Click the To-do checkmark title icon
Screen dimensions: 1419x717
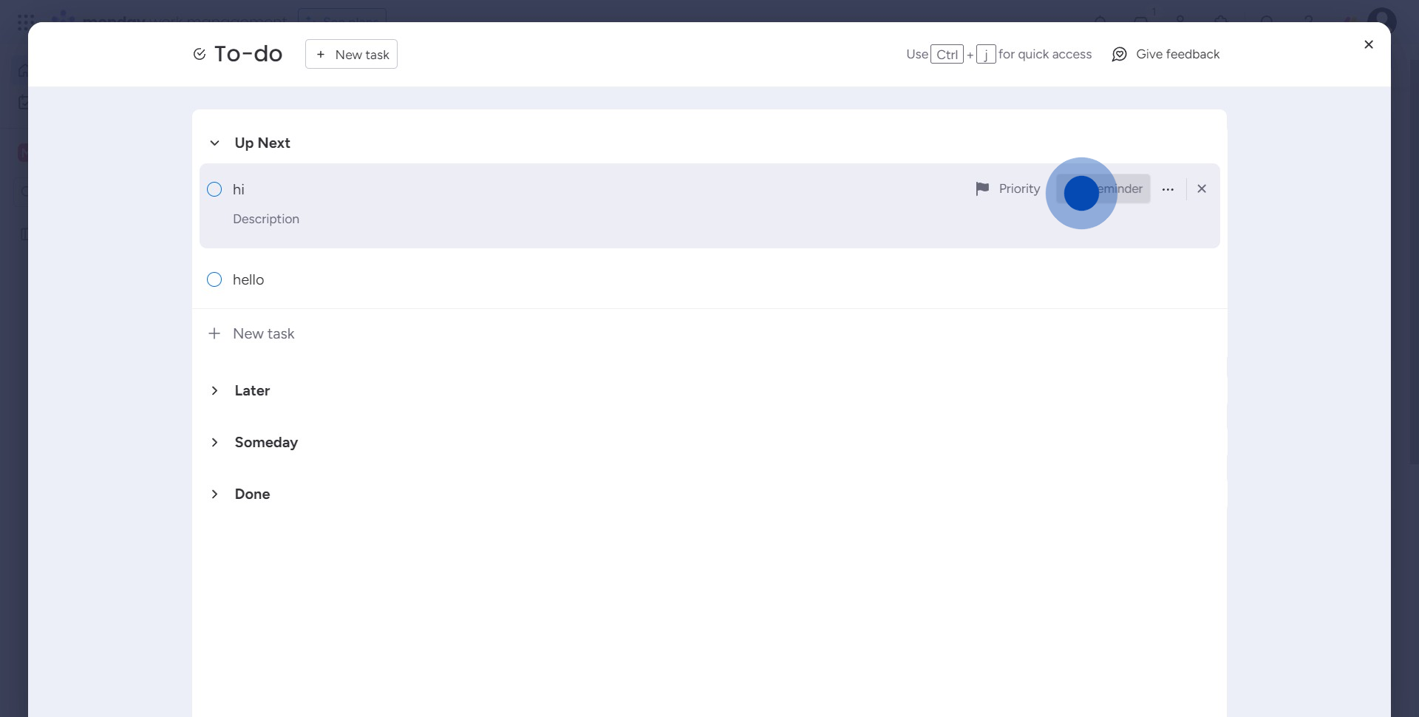[x=199, y=54]
